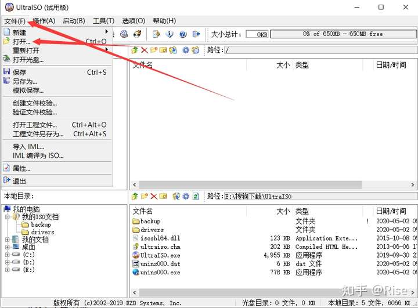Click the mount to virtual drive toolbar icon
The image size is (418, 308).
click(x=124, y=34)
